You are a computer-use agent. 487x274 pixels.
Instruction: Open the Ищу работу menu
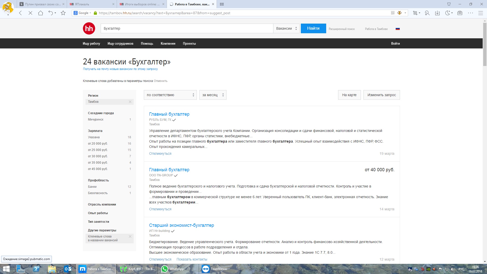click(x=91, y=44)
